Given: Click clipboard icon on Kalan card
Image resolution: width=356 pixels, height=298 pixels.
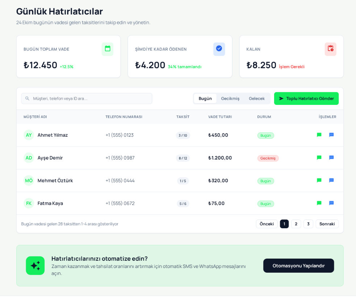Looking at the screenshot, I should pyautogui.click(x=330, y=49).
